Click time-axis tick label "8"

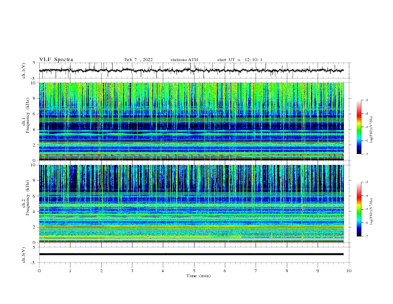point(287,271)
